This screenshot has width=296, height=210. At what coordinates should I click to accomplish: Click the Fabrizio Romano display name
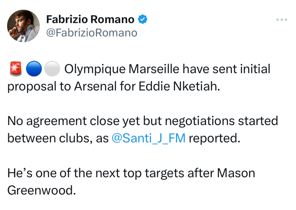90,19
